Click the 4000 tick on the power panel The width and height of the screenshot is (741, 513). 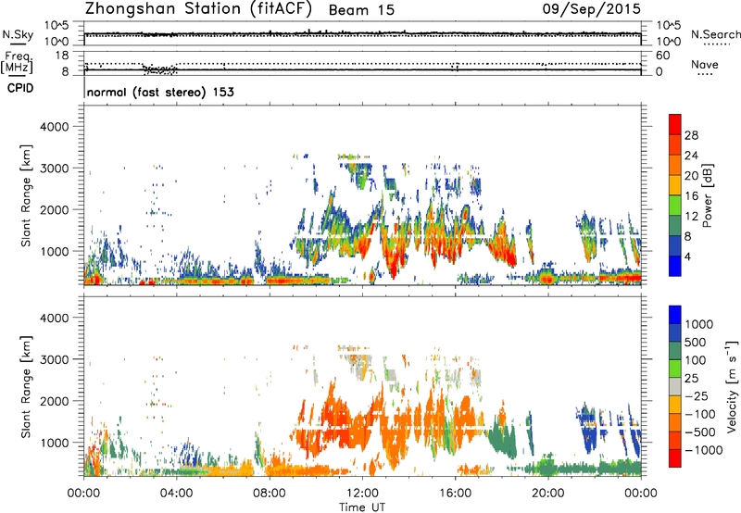[54, 127]
